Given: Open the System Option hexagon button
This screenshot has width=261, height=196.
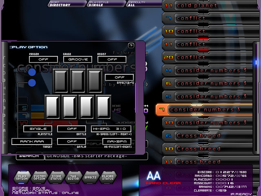Looking at the screenshot, I should coord(40,177).
